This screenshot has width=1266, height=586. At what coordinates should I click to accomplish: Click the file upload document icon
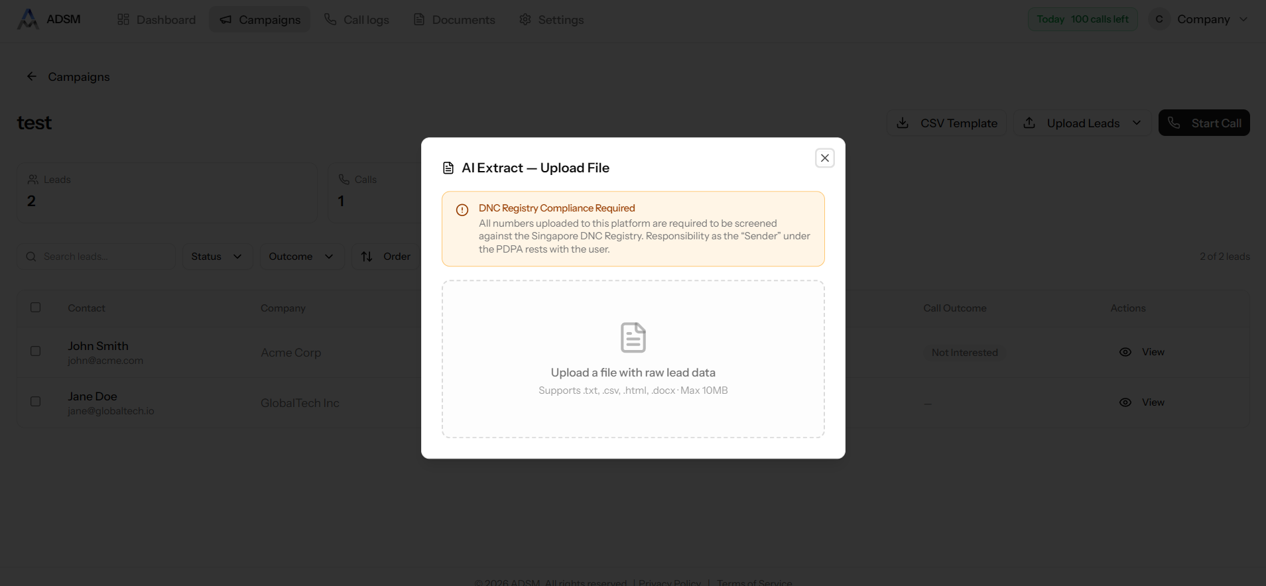[633, 337]
